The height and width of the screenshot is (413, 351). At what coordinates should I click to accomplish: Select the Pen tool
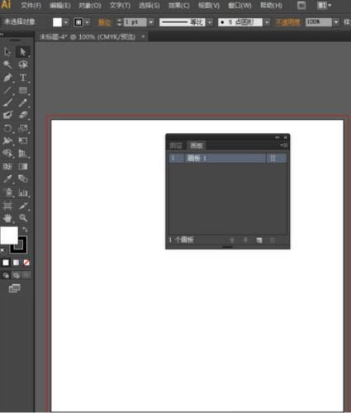(7, 78)
